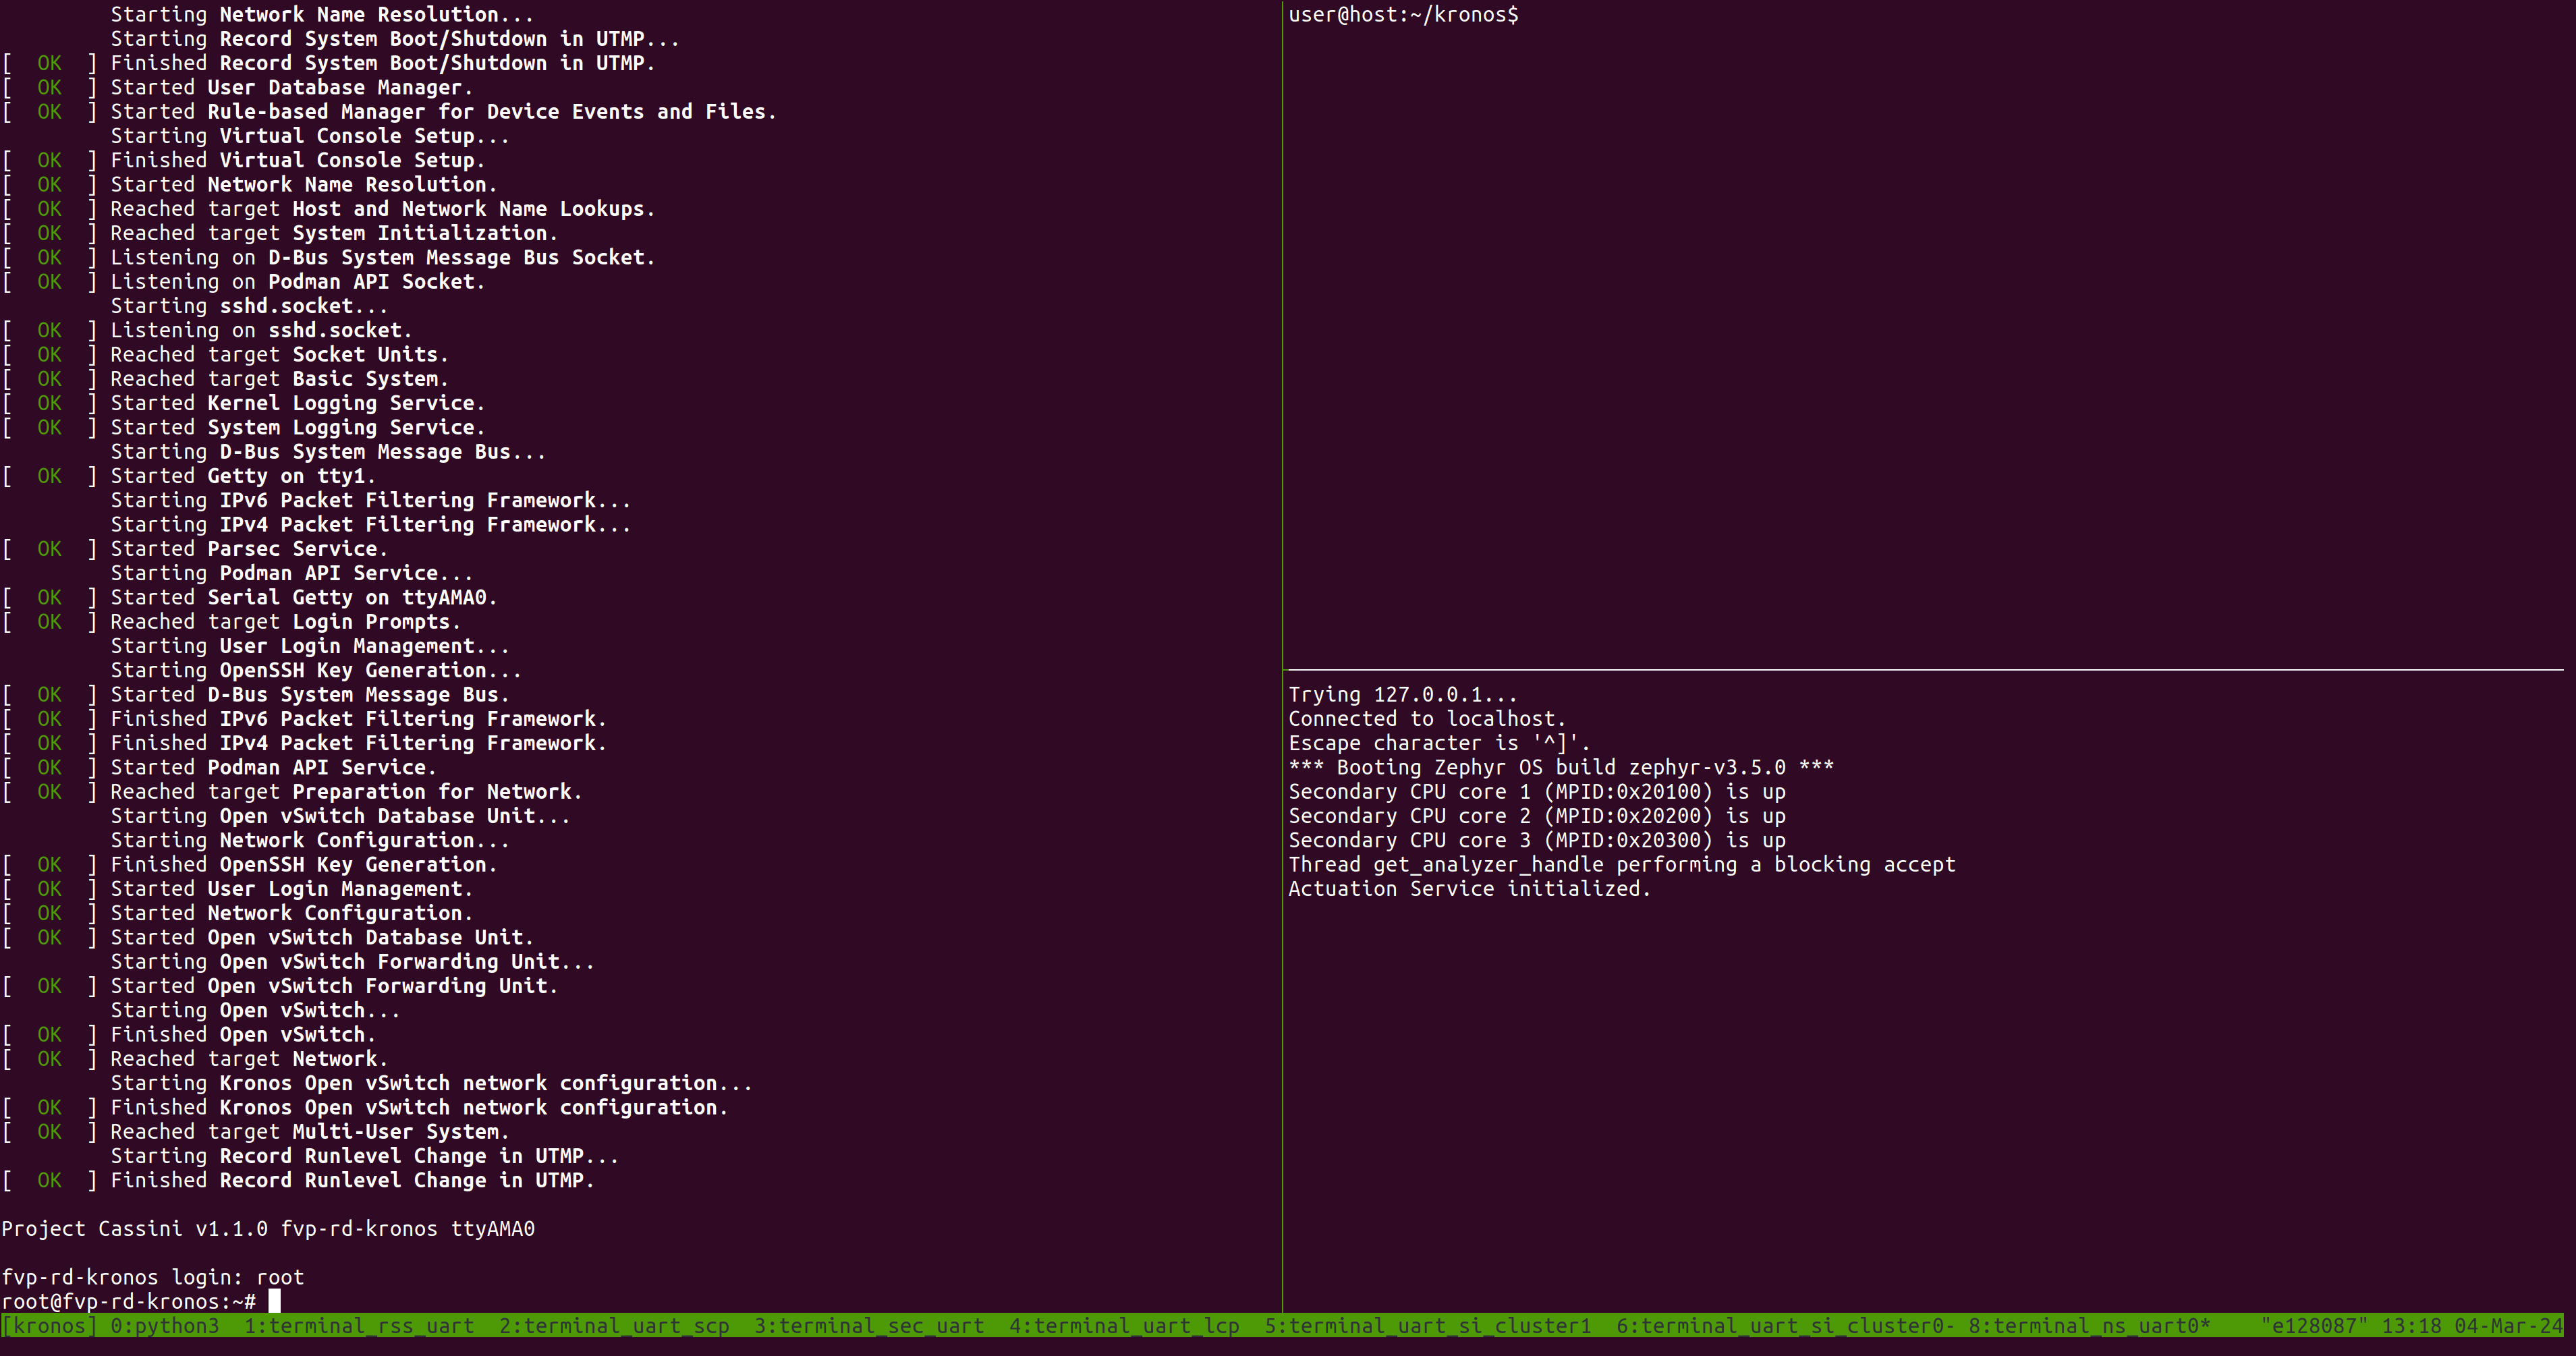Click 'Finished Kronos Open vSwitch network configuration.' line
2576x1356 pixels.
coord(419,1108)
